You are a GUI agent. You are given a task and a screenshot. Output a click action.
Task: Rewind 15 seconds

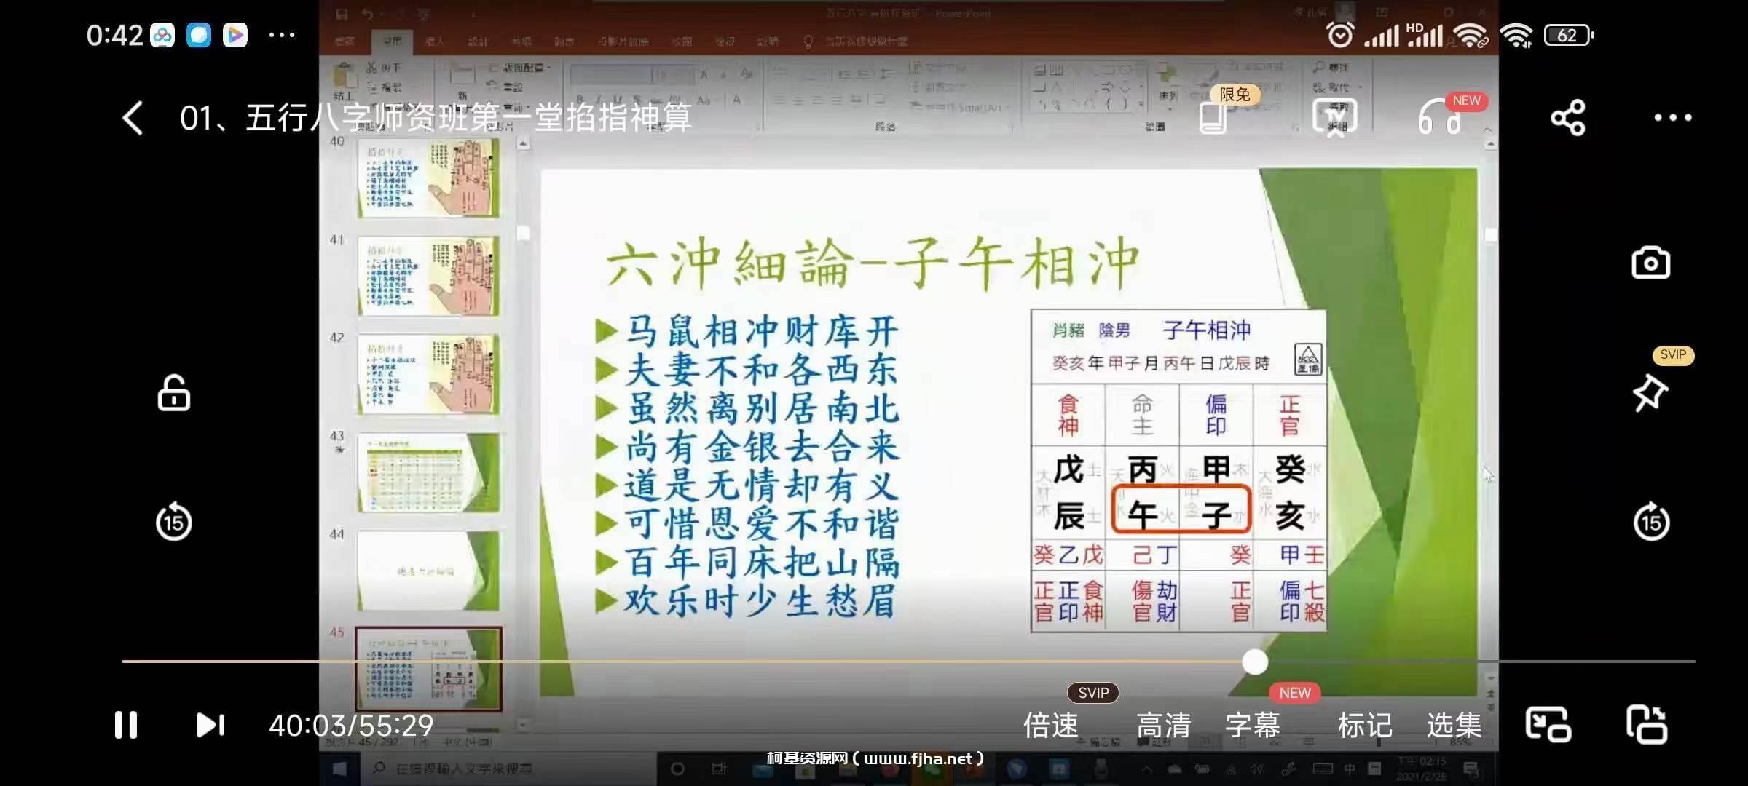tap(174, 521)
